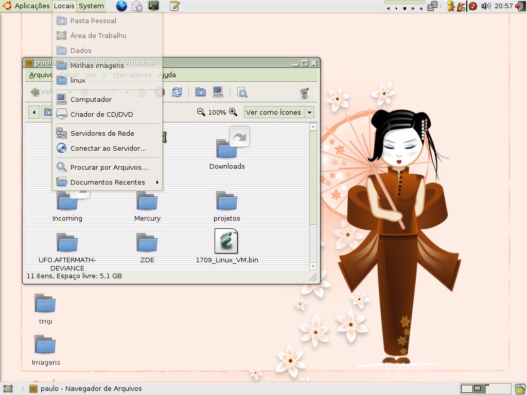Click the logout door icon
The image size is (527, 395).
(x=520, y=6)
